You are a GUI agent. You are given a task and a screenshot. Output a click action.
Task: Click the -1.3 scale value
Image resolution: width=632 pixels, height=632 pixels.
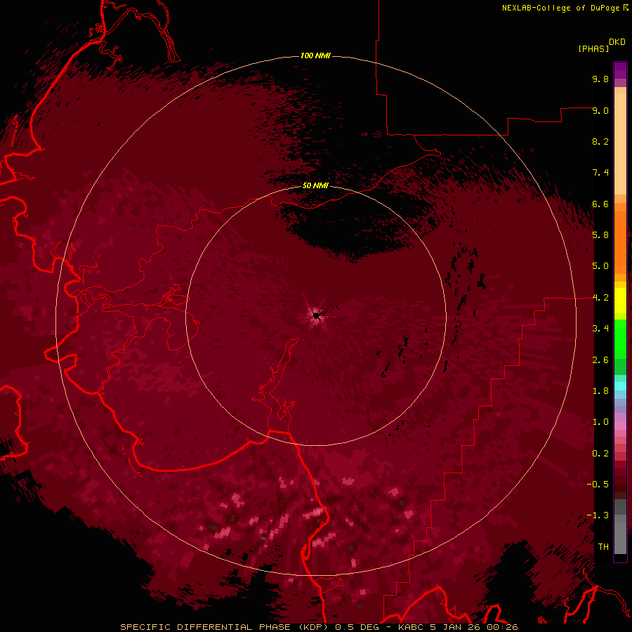pos(598,515)
